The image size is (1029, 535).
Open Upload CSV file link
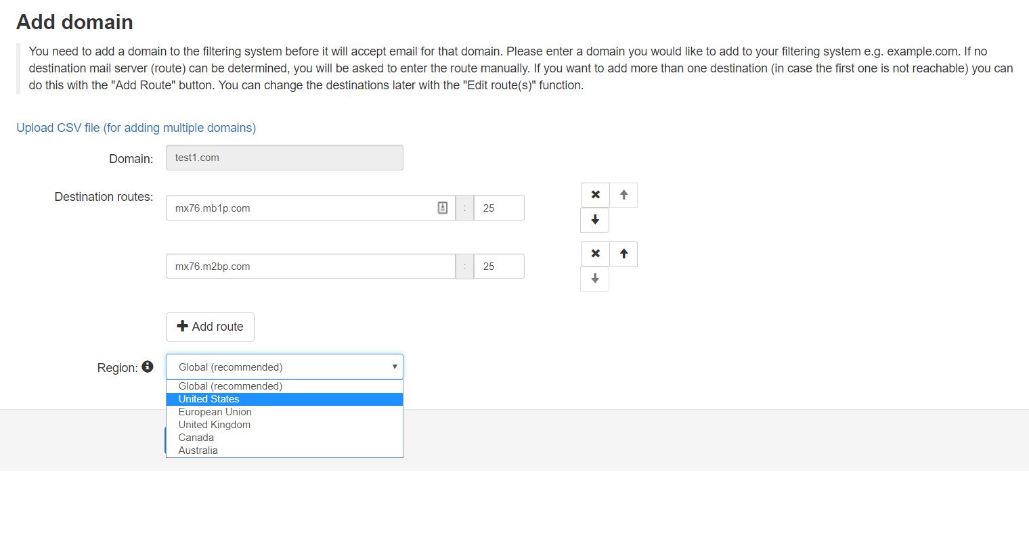(136, 128)
